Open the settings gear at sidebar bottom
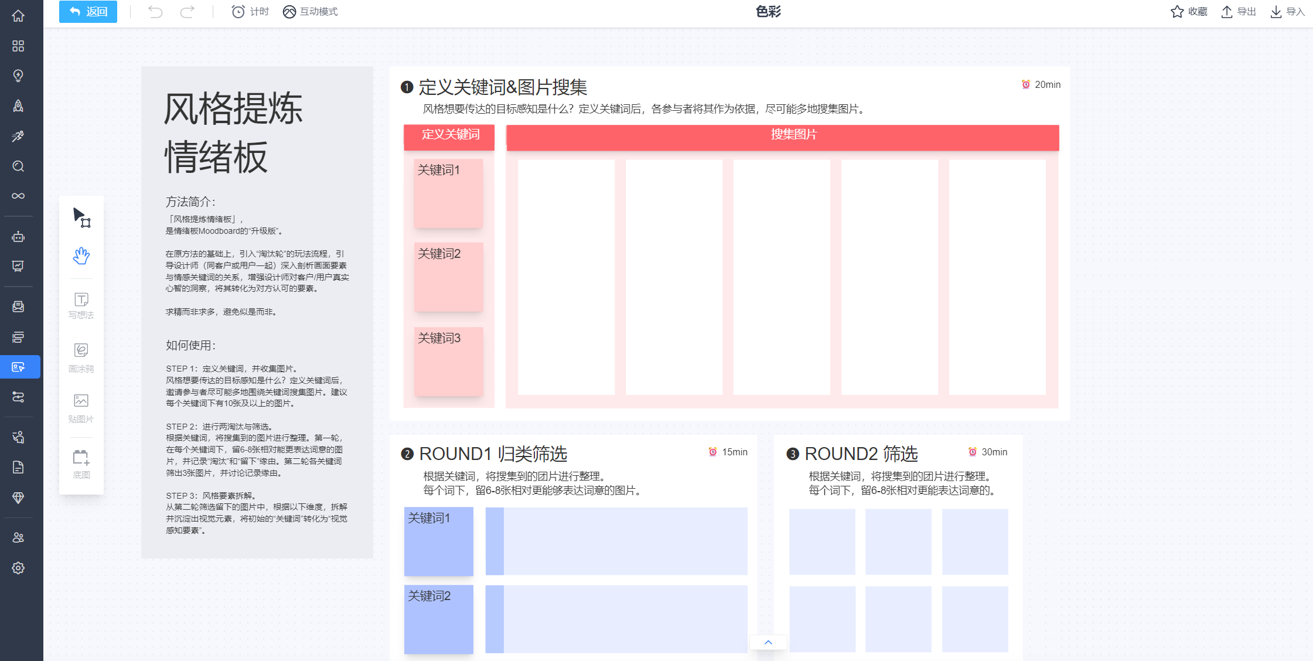This screenshot has width=1313, height=661. pyautogui.click(x=18, y=567)
